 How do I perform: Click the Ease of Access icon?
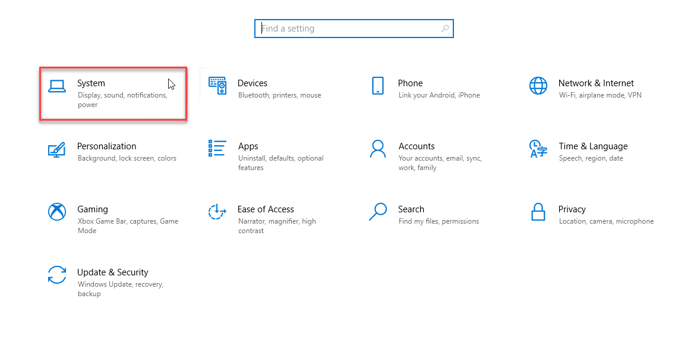[217, 212]
